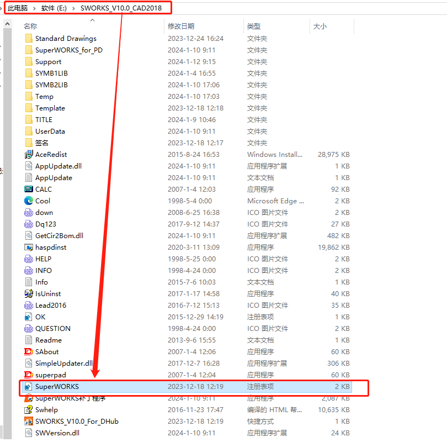Select the text document named Info
This screenshot has width=447, height=442.
tap(41, 282)
